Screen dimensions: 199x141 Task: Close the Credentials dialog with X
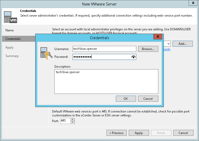[158, 37]
